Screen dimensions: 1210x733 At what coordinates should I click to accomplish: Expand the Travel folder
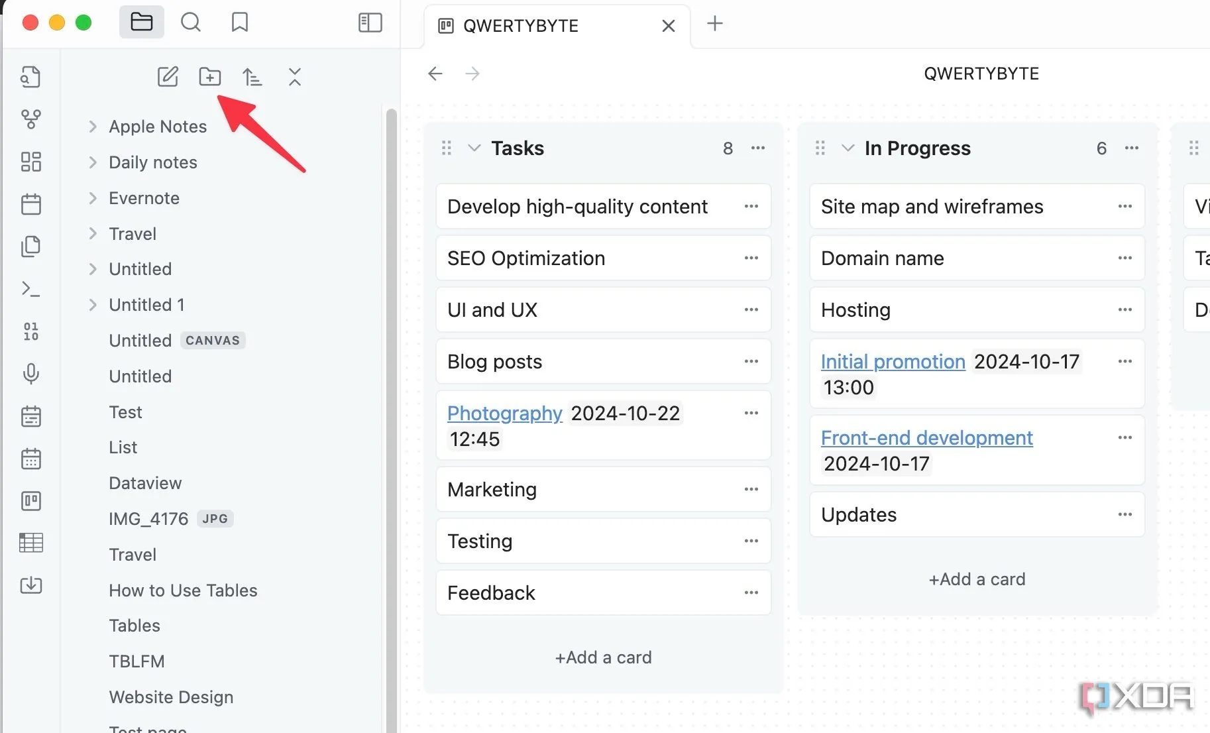coord(93,234)
